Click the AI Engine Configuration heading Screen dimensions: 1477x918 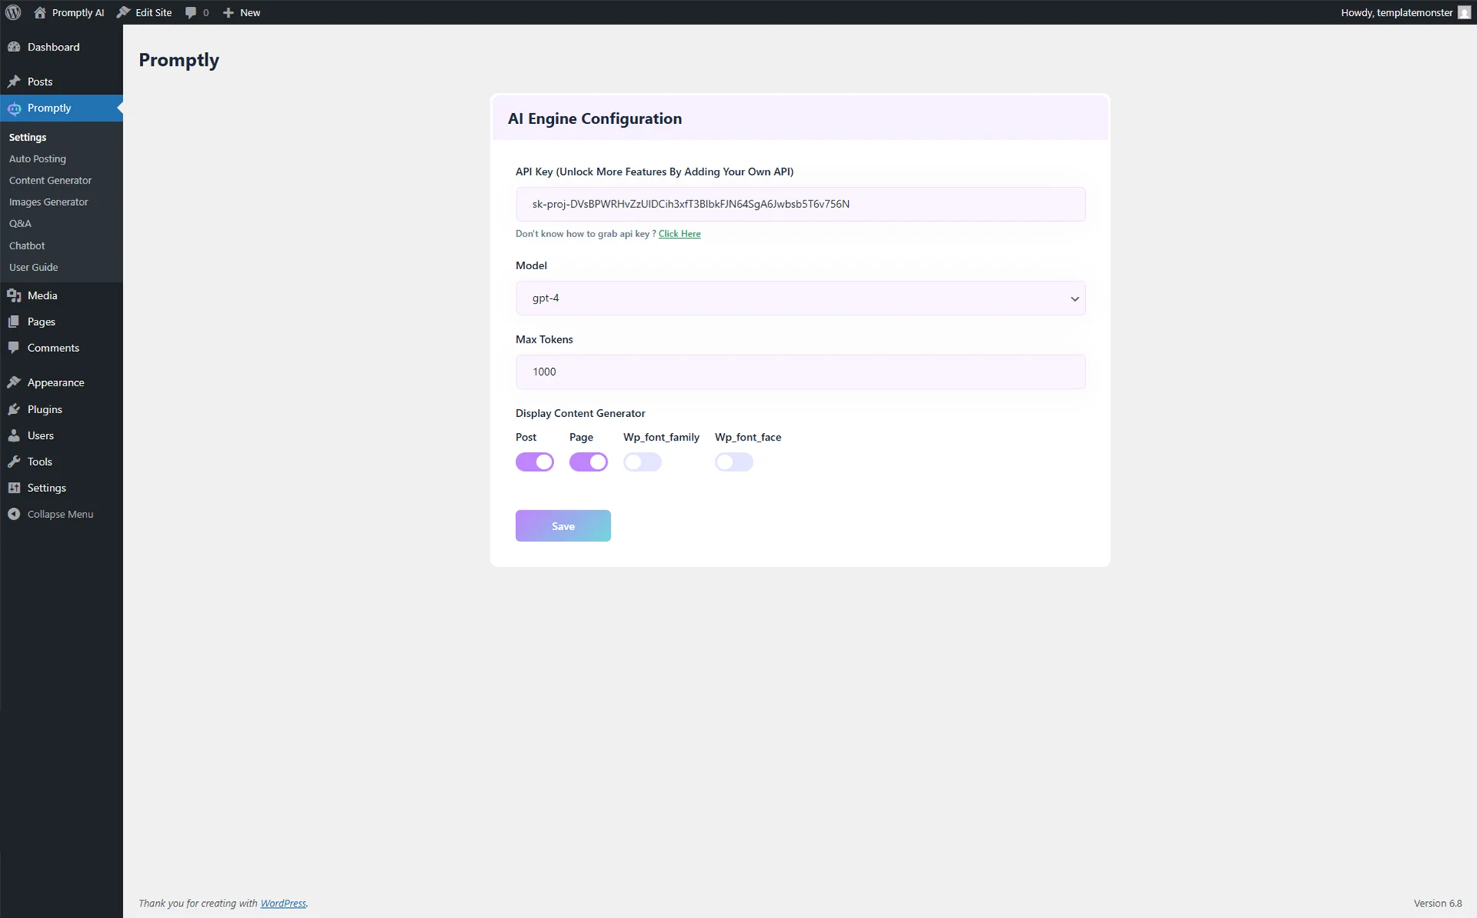tap(595, 119)
